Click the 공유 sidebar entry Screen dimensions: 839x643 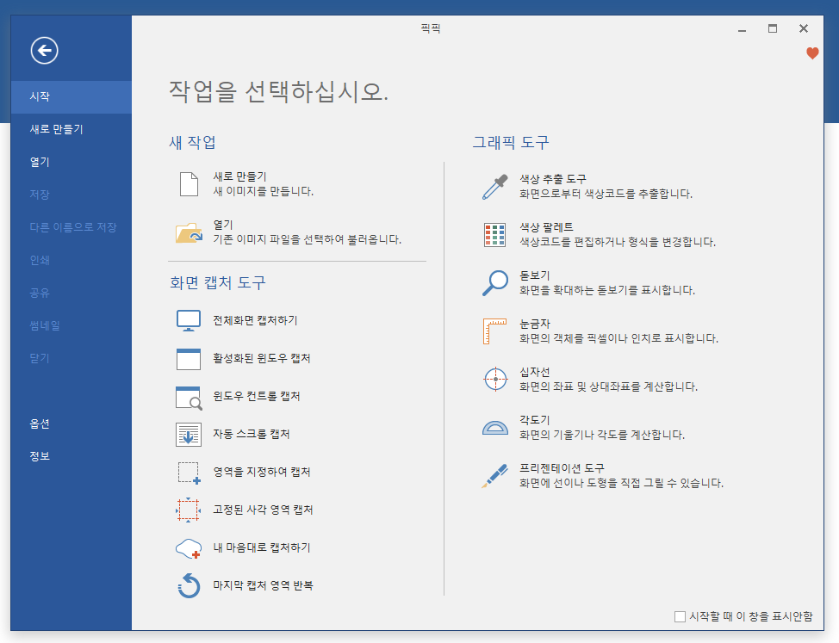71,293
